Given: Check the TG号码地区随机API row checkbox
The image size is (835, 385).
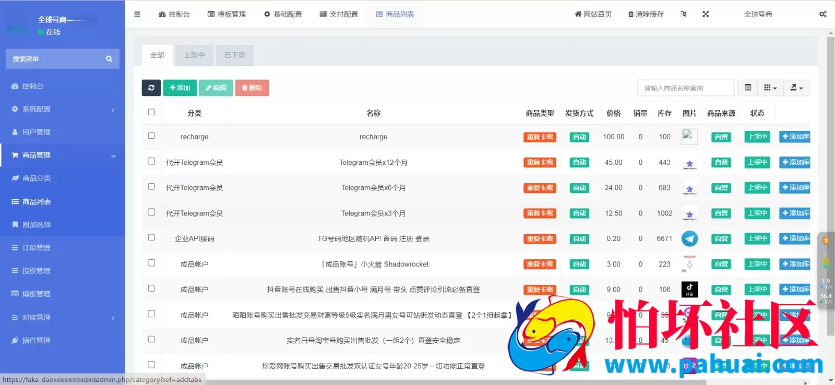Looking at the screenshot, I should pyautogui.click(x=151, y=237).
